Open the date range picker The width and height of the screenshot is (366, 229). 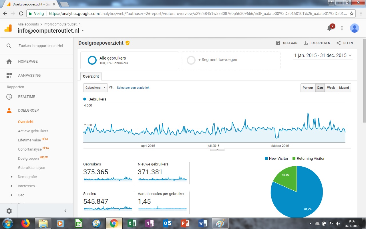[323, 56]
